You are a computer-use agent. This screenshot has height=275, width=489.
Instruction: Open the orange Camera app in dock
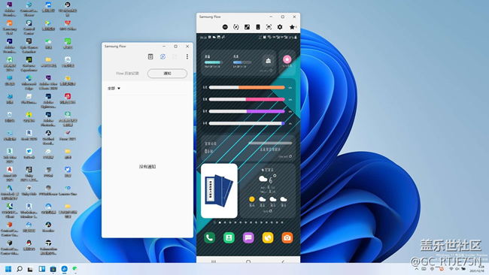pos(287,237)
